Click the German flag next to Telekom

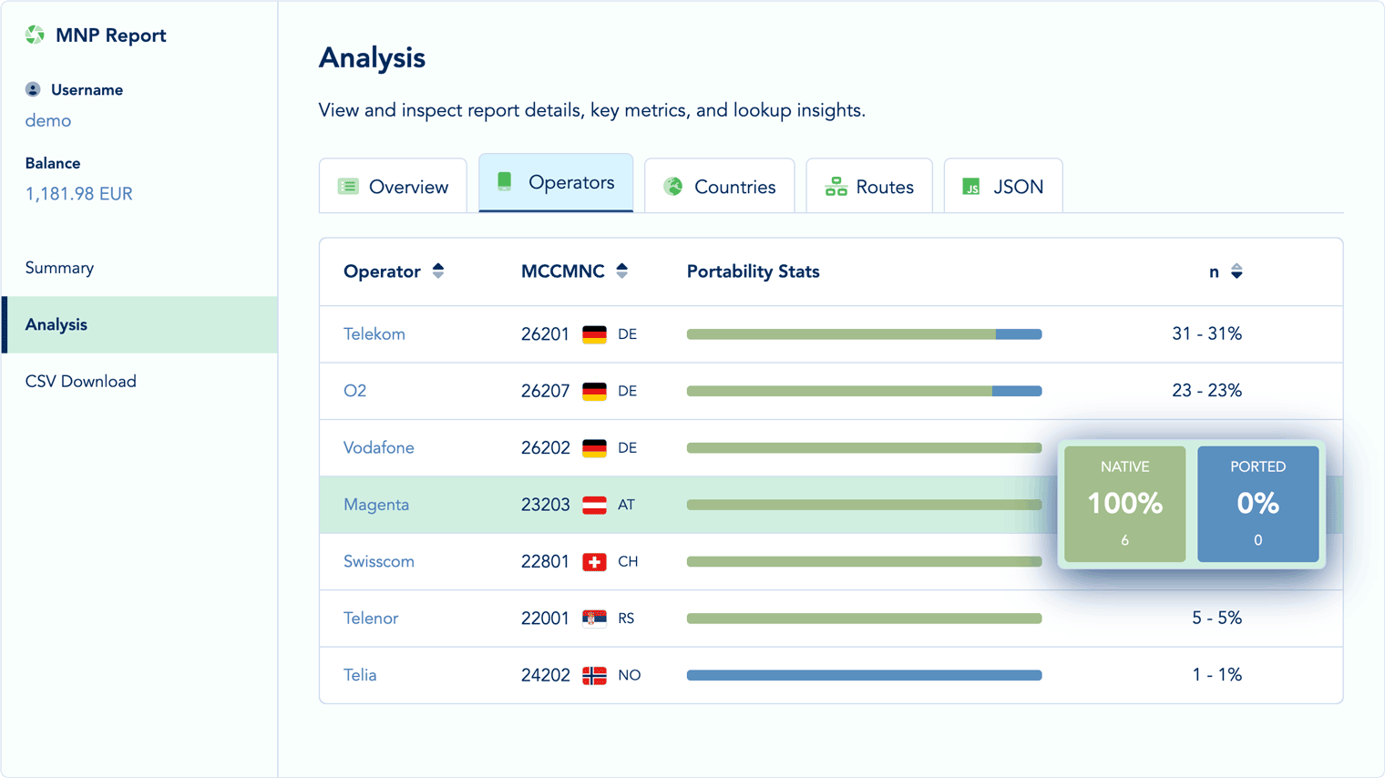point(594,333)
